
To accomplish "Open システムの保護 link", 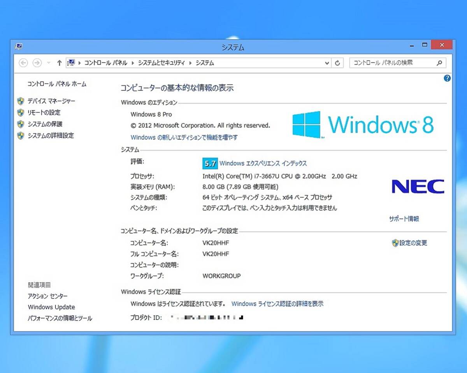I will pyautogui.click(x=45, y=124).
